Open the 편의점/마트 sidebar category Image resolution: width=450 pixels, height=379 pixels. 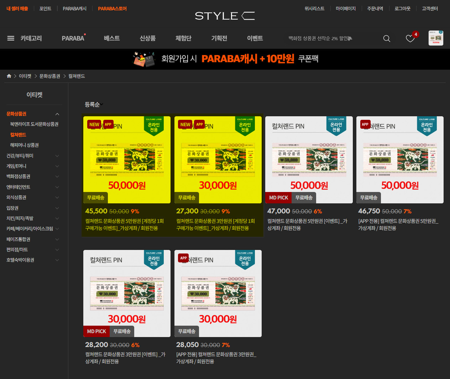tap(17, 250)
